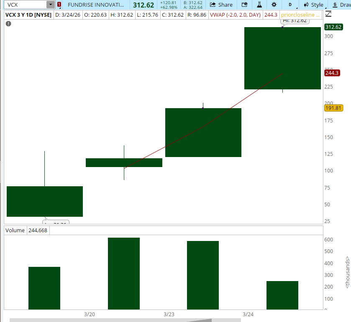Click the VWAP (-2.0, 2.0, DAY) study label
This screenshot has height=322, width=351.
click(235, 15)
